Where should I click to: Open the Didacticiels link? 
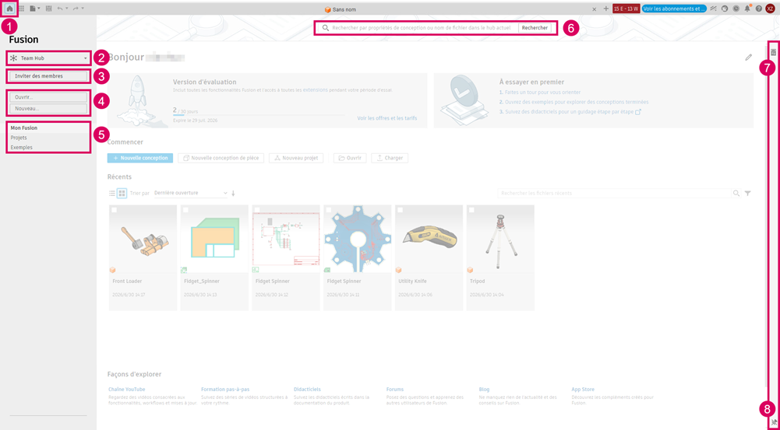(308, 390)
